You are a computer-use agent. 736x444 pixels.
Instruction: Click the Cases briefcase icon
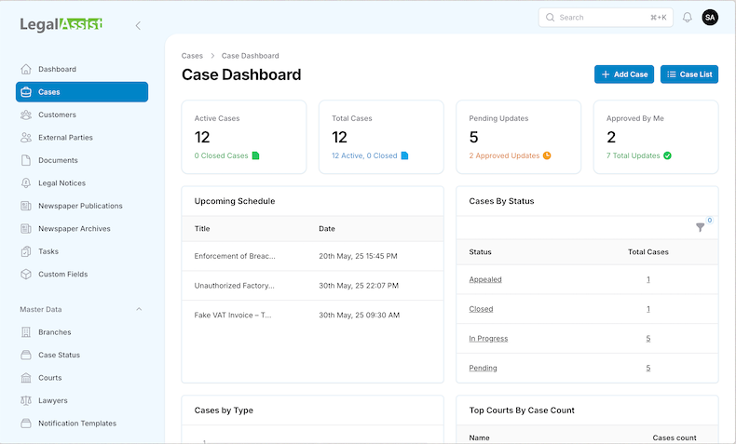click(x=26, y=92)
